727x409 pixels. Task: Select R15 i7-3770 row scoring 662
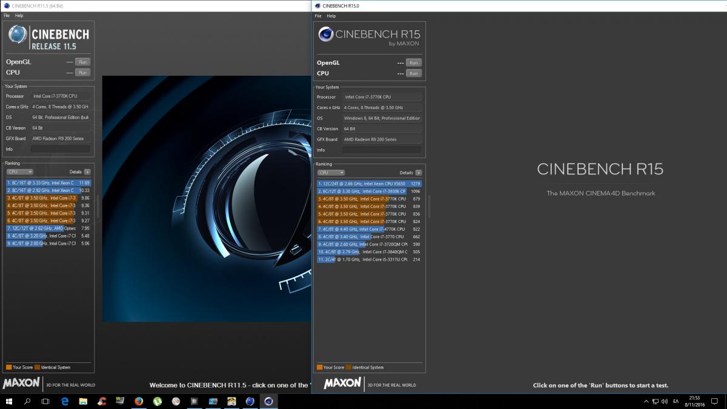click(369, 236)
